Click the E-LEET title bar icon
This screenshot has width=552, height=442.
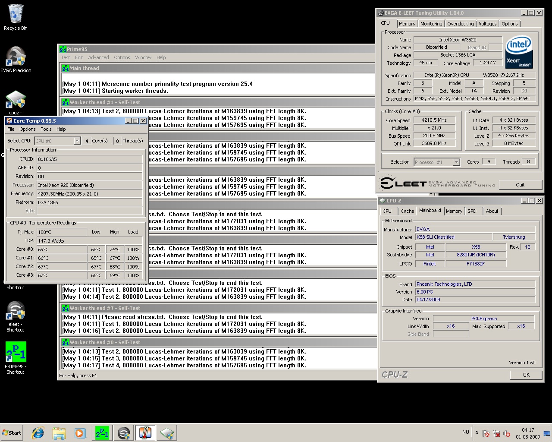tap(381, 13)
